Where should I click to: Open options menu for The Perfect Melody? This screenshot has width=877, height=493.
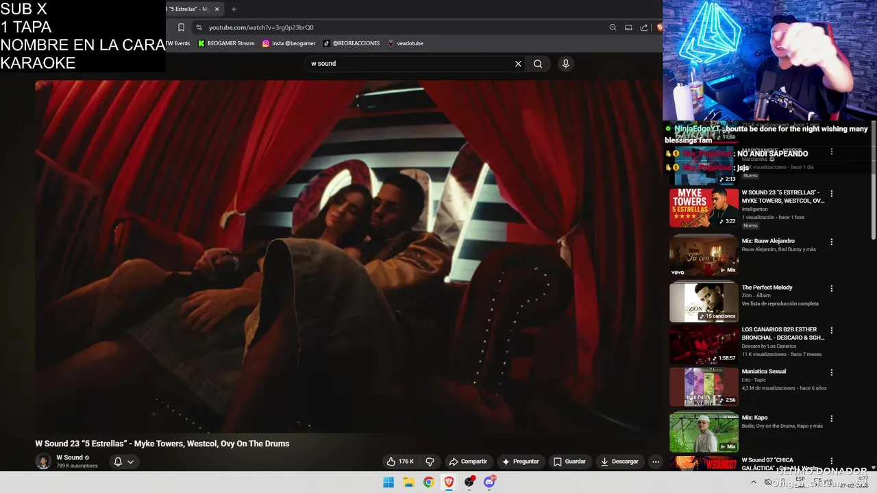click(x=832, y=288)
